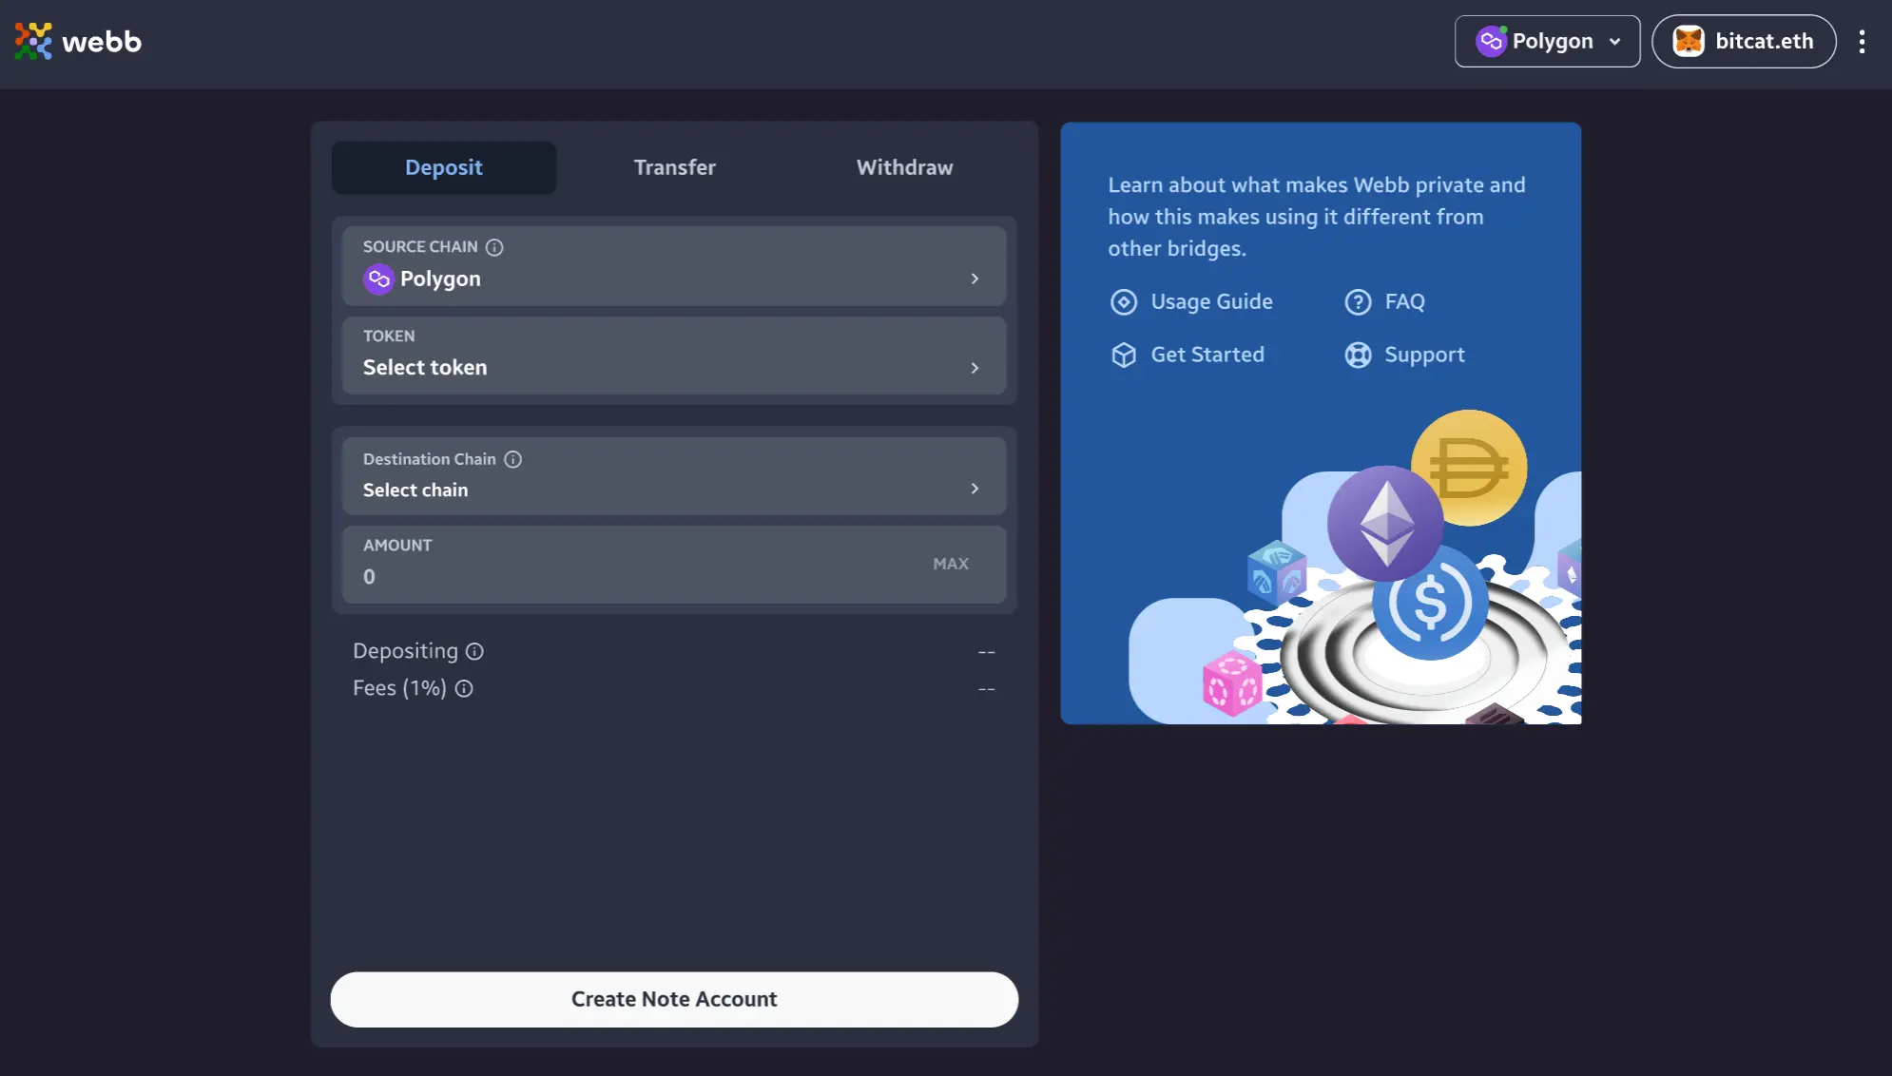Open the Support link

point(1424,355)
